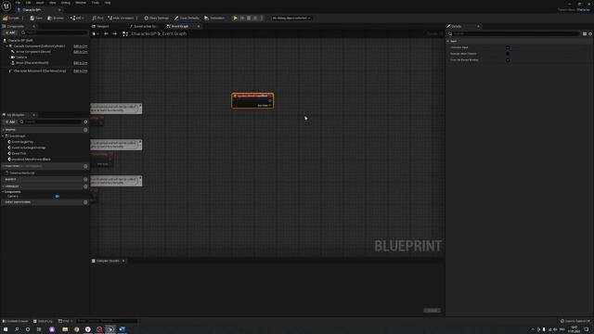Click the graph navigate forward arrow

tap(115, 33)
